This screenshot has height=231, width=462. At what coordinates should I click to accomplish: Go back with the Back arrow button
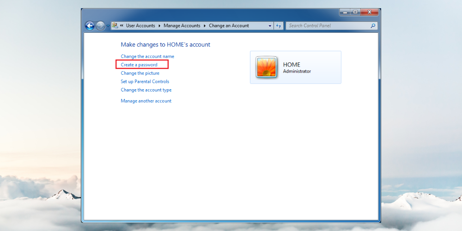[x=90, y=26]
